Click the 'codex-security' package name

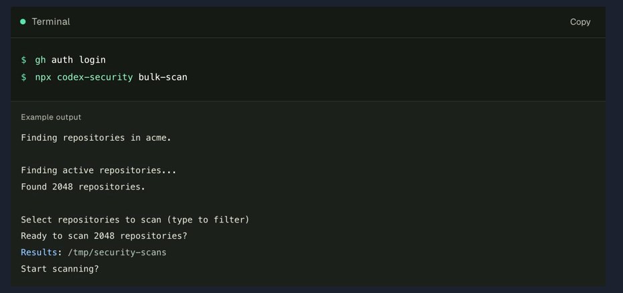point(95,77)
